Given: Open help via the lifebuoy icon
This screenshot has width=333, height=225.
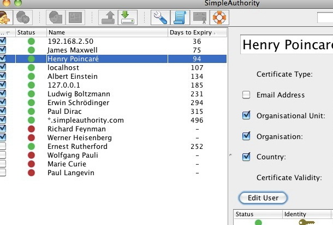Looking at the screenshot, I should point(219,18).
